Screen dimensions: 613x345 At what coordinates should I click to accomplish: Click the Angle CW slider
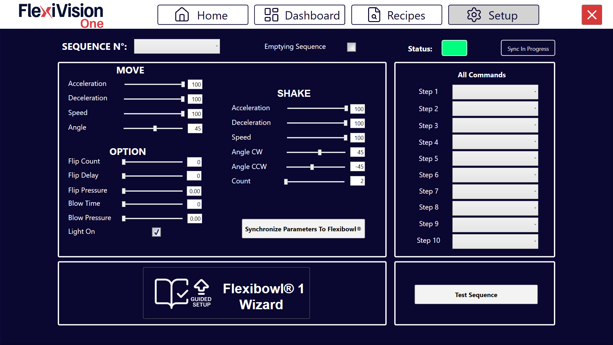316,152
